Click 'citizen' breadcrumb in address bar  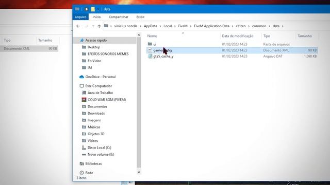coord(241,26)
